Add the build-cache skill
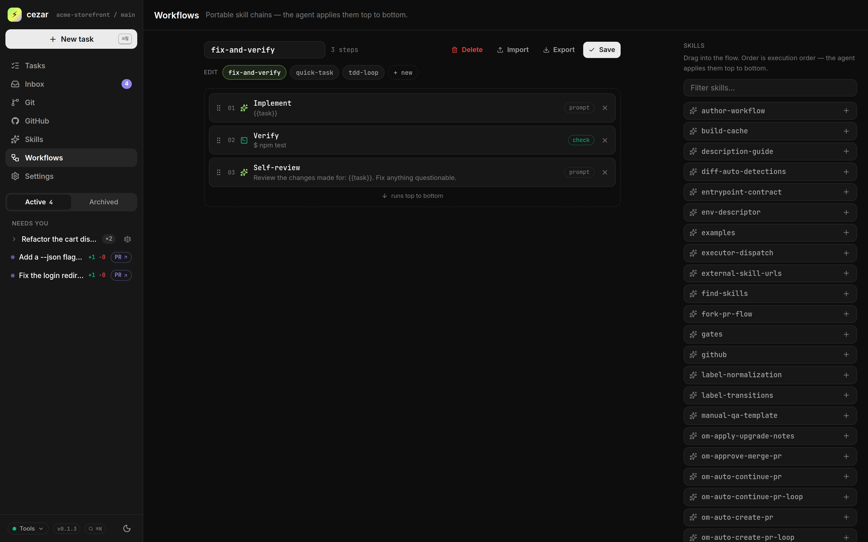The width and height of the screenshot is (868, 542). coord(846,131)
